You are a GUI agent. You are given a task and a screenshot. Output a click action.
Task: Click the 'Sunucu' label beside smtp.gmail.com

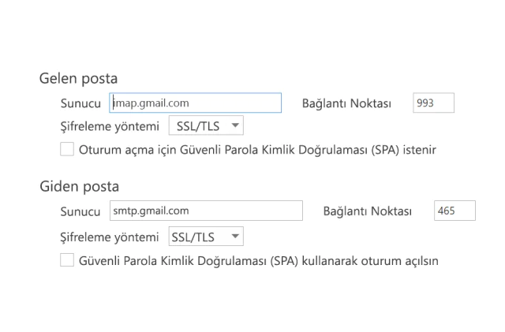click(80, 211)
